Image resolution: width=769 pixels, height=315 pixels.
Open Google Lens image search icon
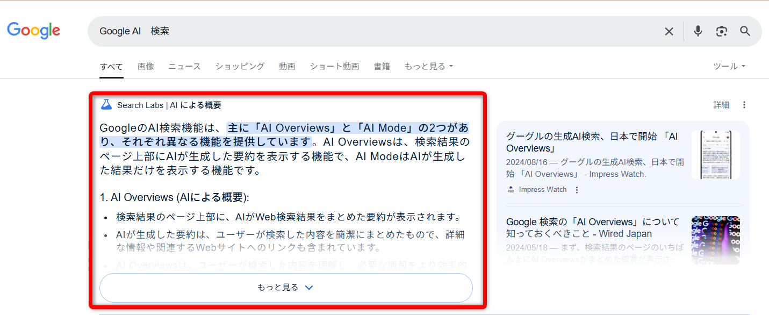coord(722,31)
